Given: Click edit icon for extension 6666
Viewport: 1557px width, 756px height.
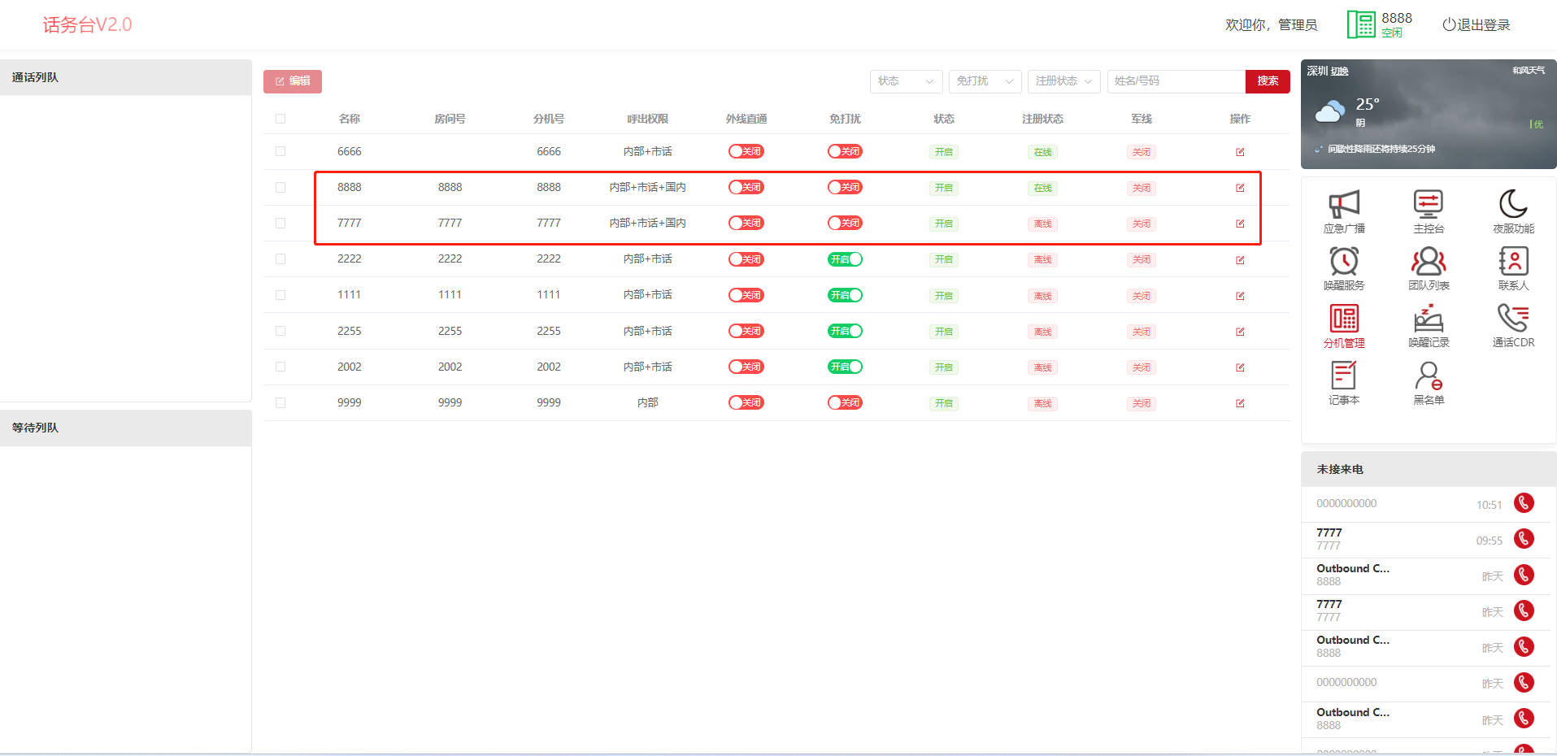Looking at the screenshot, I should tap(1240, 152).
